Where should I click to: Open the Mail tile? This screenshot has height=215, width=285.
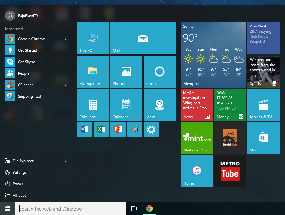[x=143, y=38]
